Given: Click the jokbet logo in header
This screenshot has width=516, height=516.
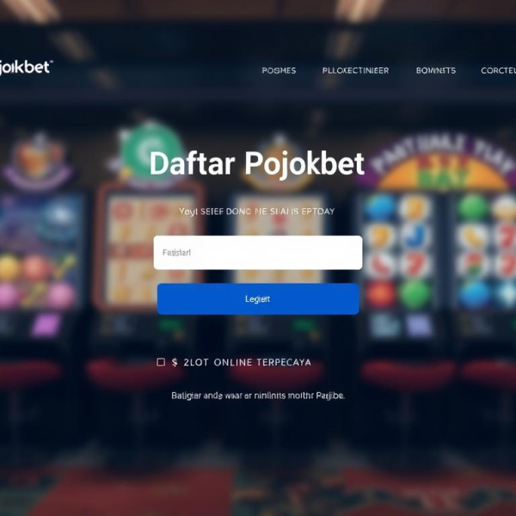Looking at the screenshot, I should pyautogui.click(x=26, y=68).
